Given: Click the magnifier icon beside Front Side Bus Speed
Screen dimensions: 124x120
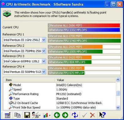Looking at the screenshot, I should [x=11, y=107].
